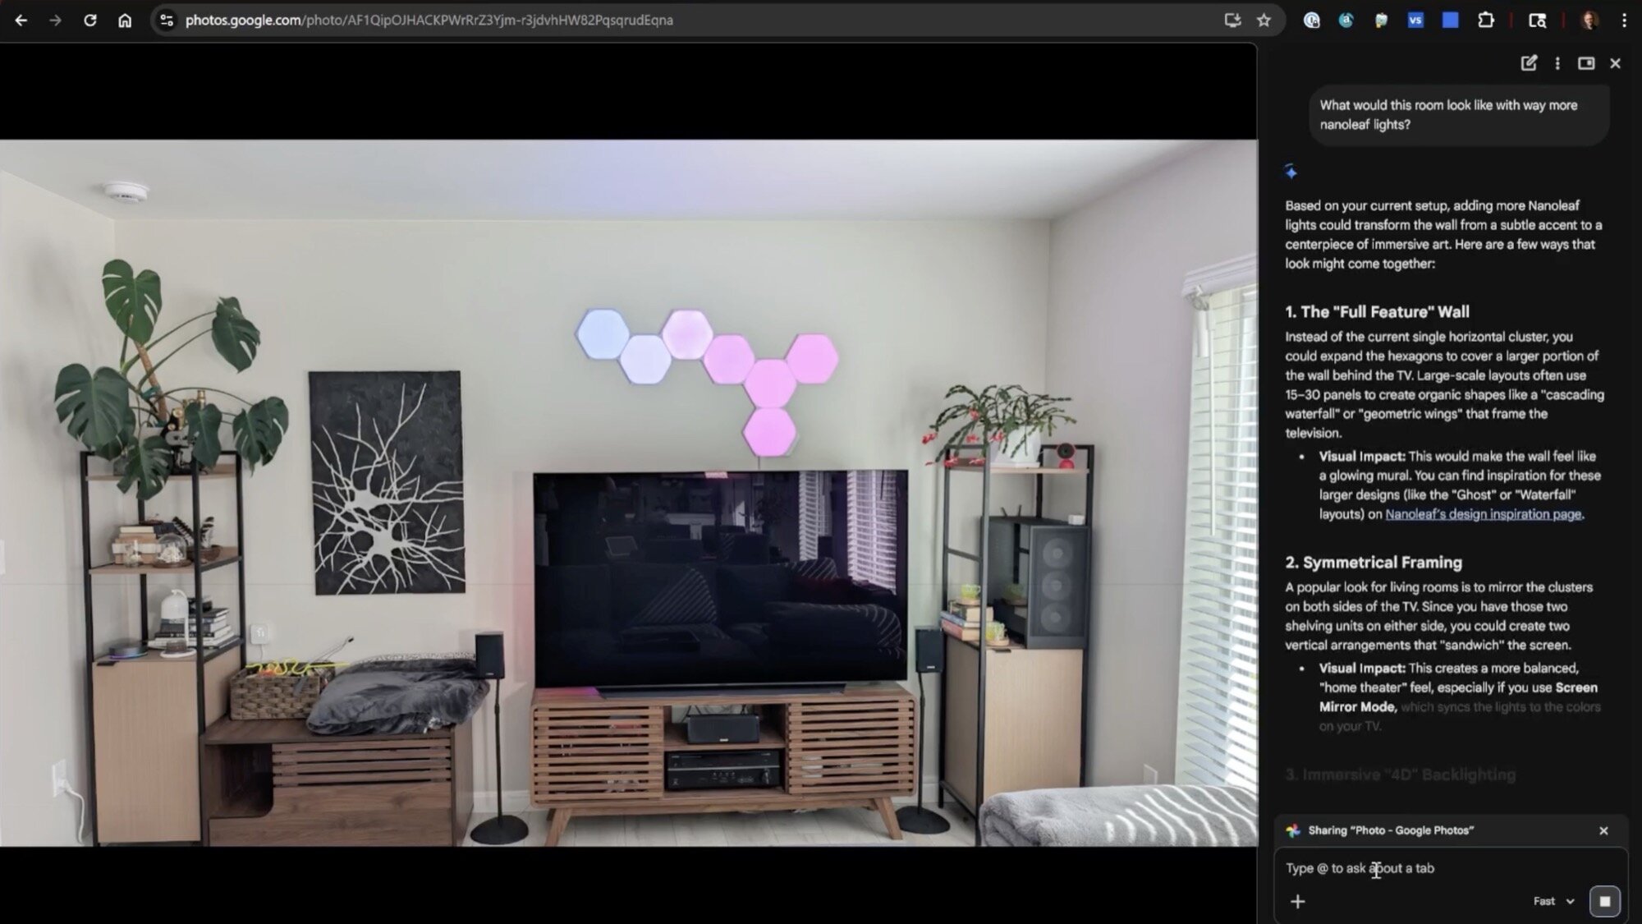The width and height of the screenshot is (1642, 924).
Task: View site information in the address bar
Action: [x=166, y=21]
